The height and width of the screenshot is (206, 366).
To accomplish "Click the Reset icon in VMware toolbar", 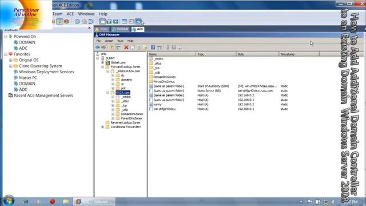I will click(66, 22).
